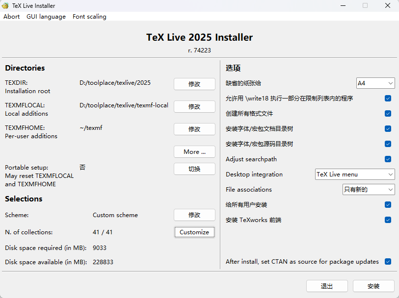Click 修改 button for TEXDIR

[x=194, y=84]
